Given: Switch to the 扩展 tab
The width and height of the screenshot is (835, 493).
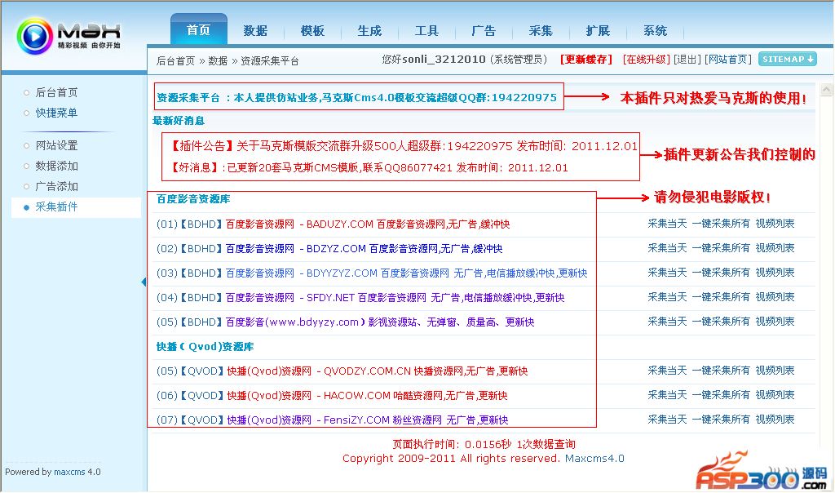Looking at the screenshot, I should coord(598,31).
